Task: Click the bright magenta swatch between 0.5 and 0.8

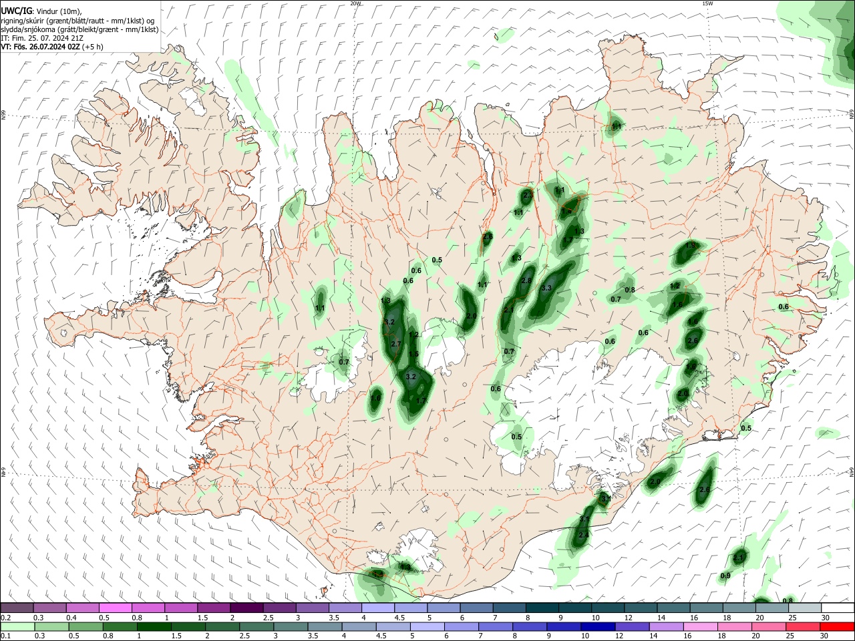Action: tap(115, 608)
